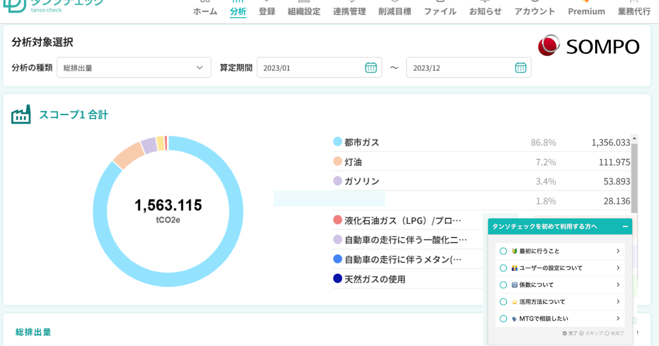Viewport: 659px width, 346px height.
Task: Open the end-month calendar picker icon
Action: [521, 68]
